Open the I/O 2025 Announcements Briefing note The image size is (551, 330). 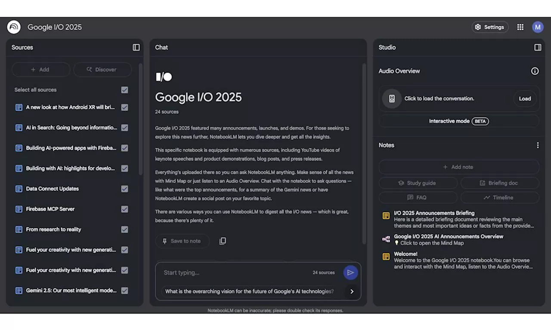459,219
